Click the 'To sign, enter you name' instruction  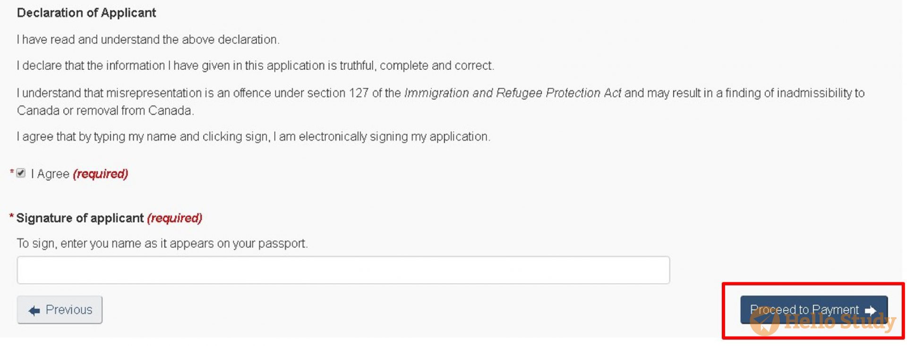[x=162, y=244]
